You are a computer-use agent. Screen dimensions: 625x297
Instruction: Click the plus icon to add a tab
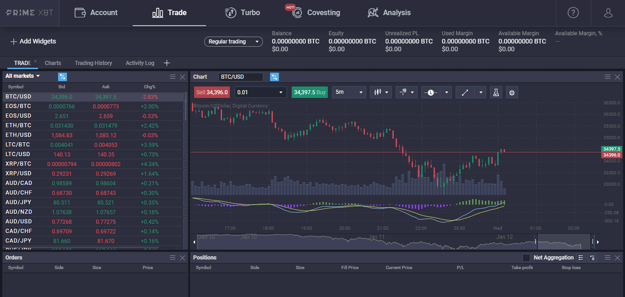[167, 63]
